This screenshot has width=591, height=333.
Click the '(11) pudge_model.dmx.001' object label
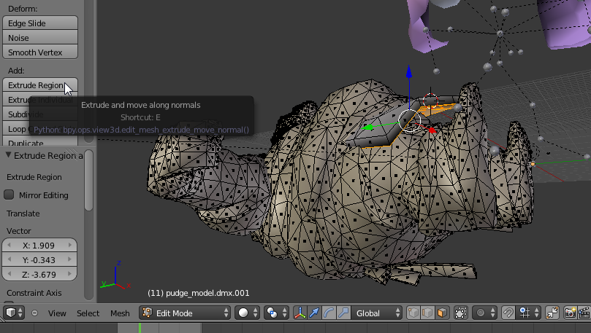[198, 293]
